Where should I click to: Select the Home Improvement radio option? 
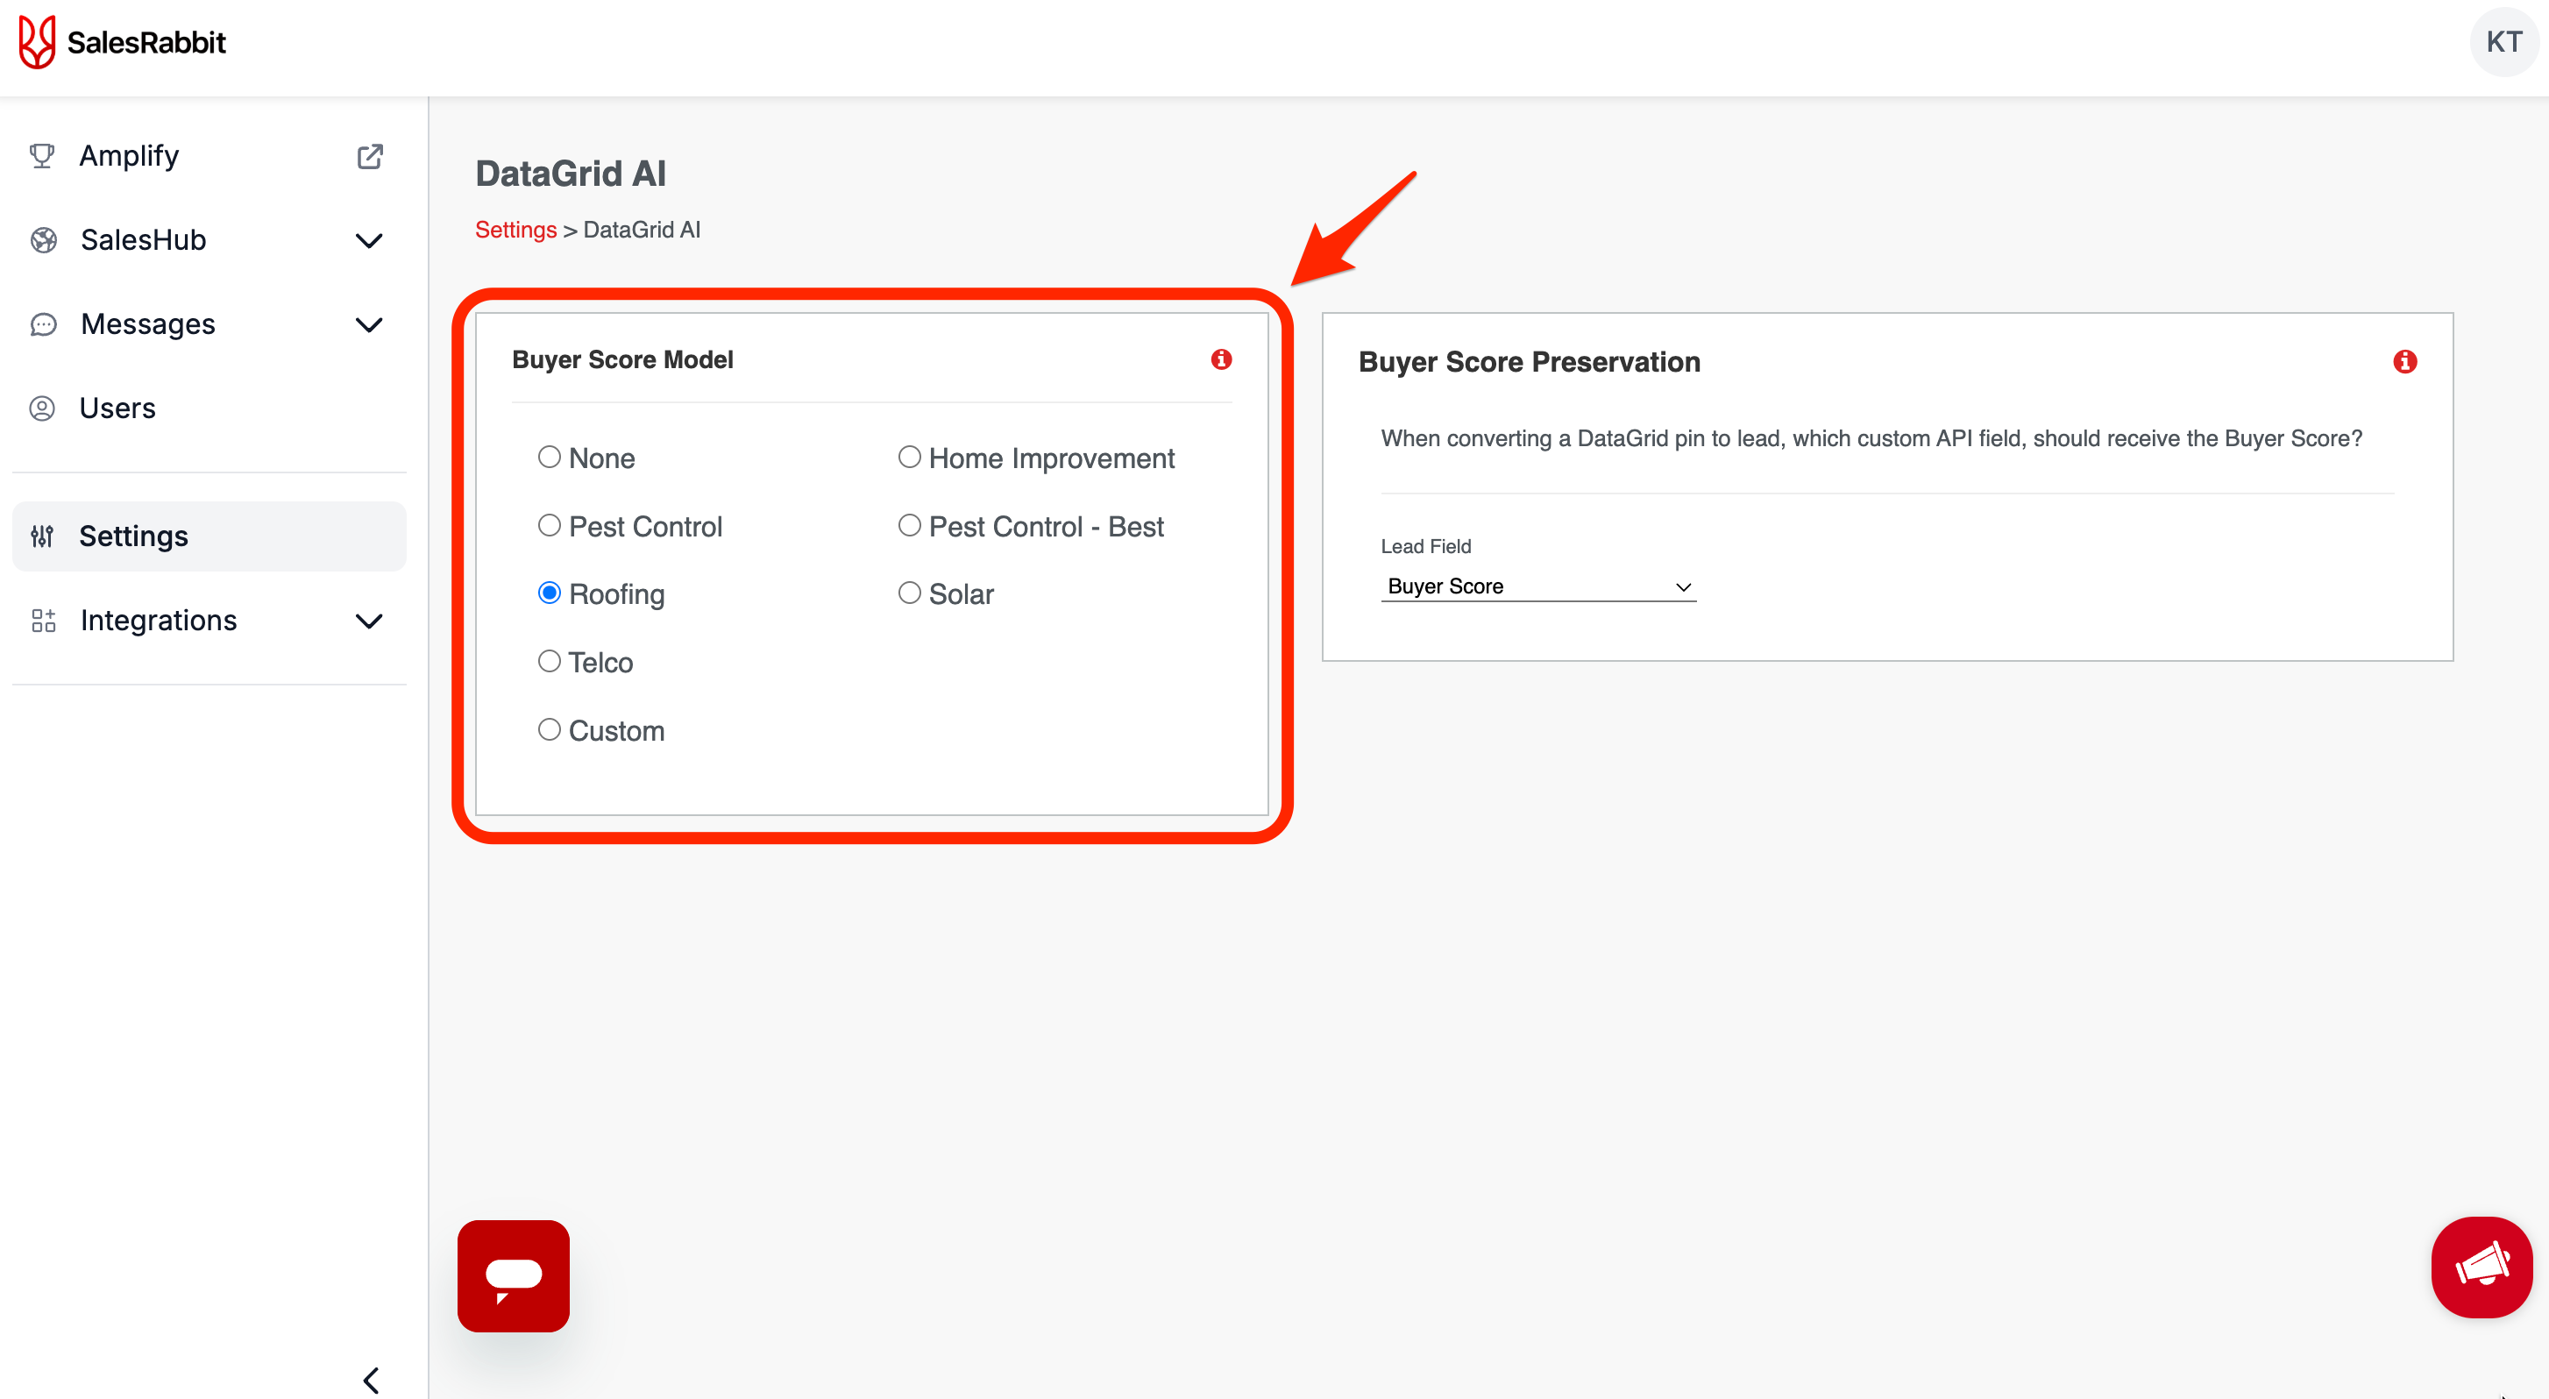pos(909,457)
